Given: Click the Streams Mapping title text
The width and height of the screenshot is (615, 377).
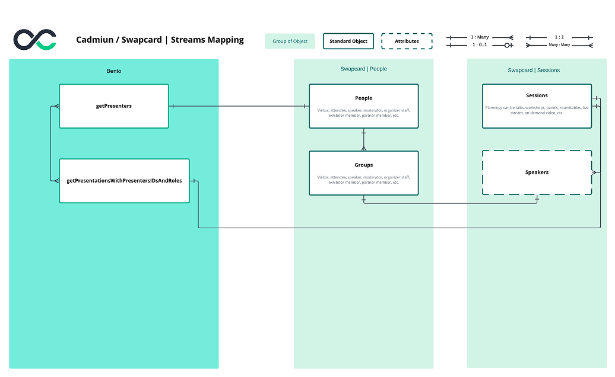Looking at the screenshot, I should 160,40.
